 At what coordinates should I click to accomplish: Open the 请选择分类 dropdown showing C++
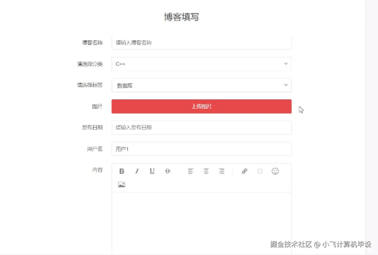click(201, 64)
